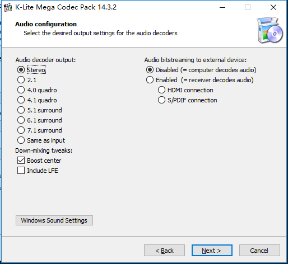Click the installer box and disc logo
The height and width of the screenshot is (264, 288).
click(270, 30)
